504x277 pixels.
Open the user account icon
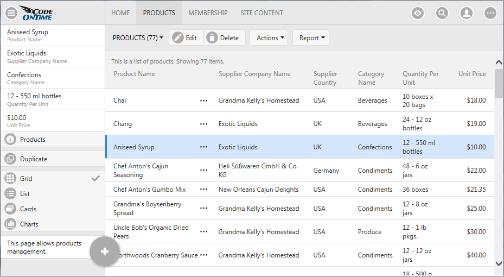(467, 13)
